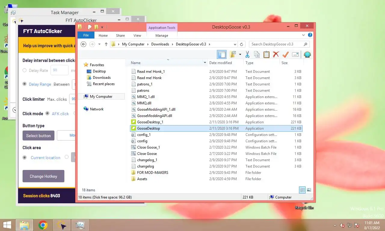Expand path chevron after My Computer
Screen dimensions: 385x231
(148, 44)
